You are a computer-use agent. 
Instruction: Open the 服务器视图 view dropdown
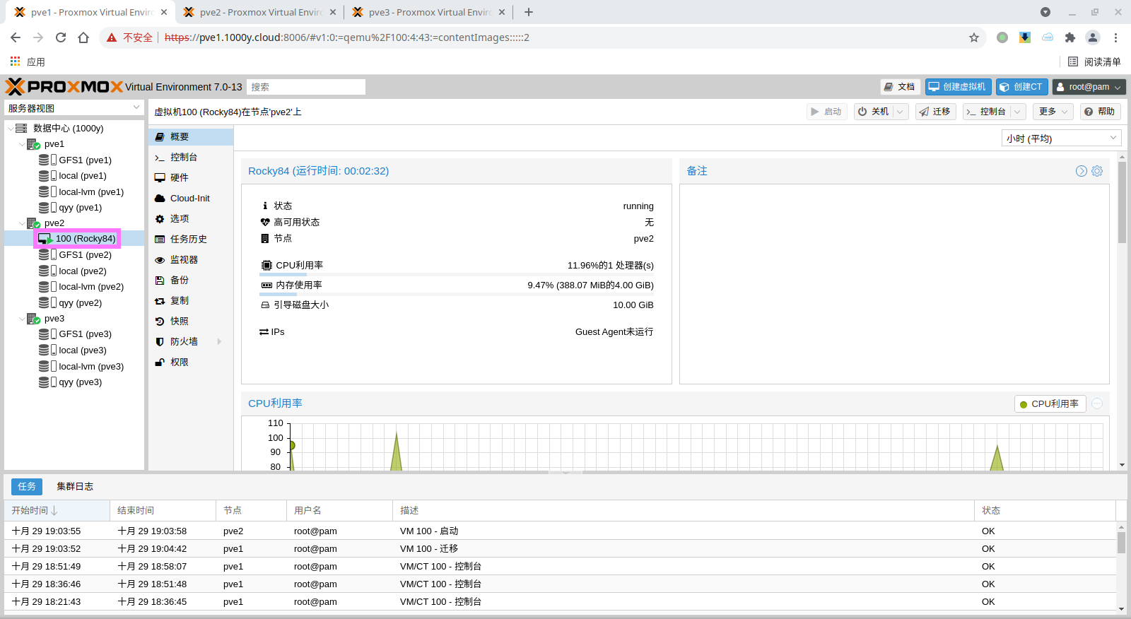pyautogui.click(x=74, y=108)
